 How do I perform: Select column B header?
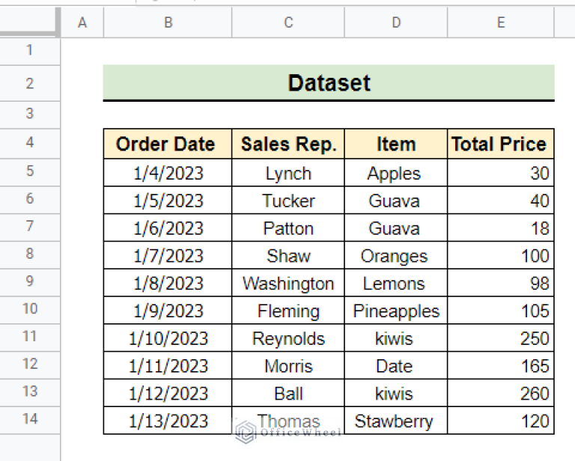pyautogui.click(x=168, y=23)
